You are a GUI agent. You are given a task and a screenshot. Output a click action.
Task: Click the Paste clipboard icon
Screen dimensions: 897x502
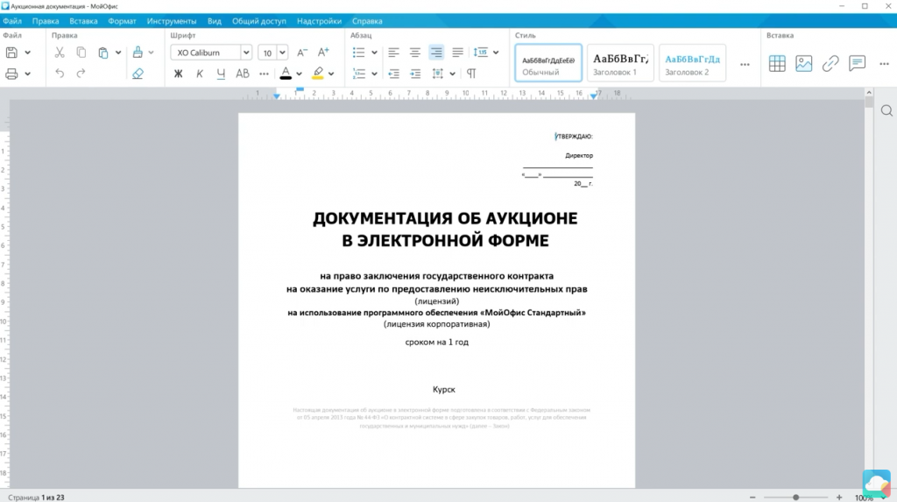[x=103, y=53]
